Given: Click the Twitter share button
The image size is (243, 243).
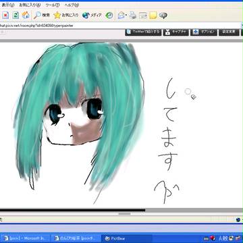Looking at the screenshot, I should pyautogui.click(x=143, y=32).
